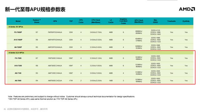Click the CPU clock "3.6GHz/2.7GHz"

tap(96, 32)
